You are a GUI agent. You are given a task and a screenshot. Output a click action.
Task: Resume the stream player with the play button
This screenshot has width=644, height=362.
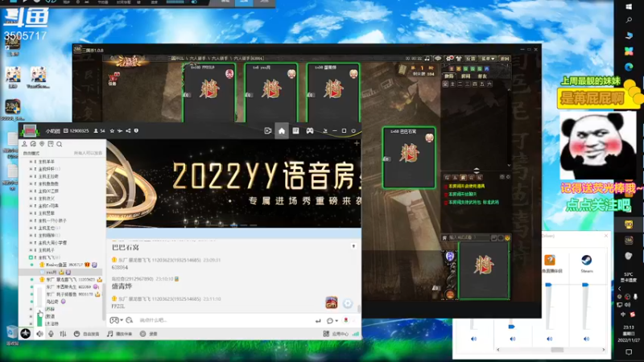24,2
